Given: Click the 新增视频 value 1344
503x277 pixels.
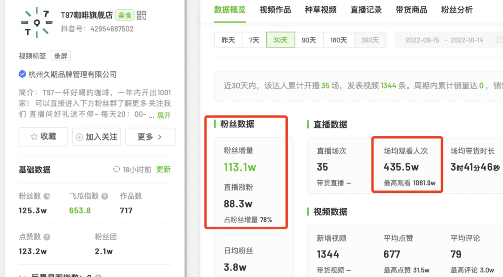Looking at the screenshot, I should pyautogui.click(x=328, y=254).
